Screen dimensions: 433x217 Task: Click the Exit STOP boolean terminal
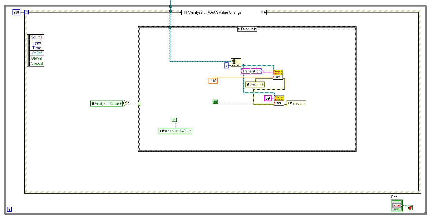396,205
